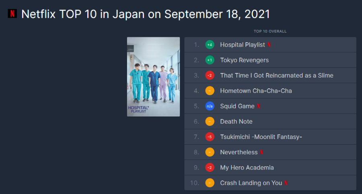
Task: Click the red -5 badge for Tsukimichi
Action: 210,137
